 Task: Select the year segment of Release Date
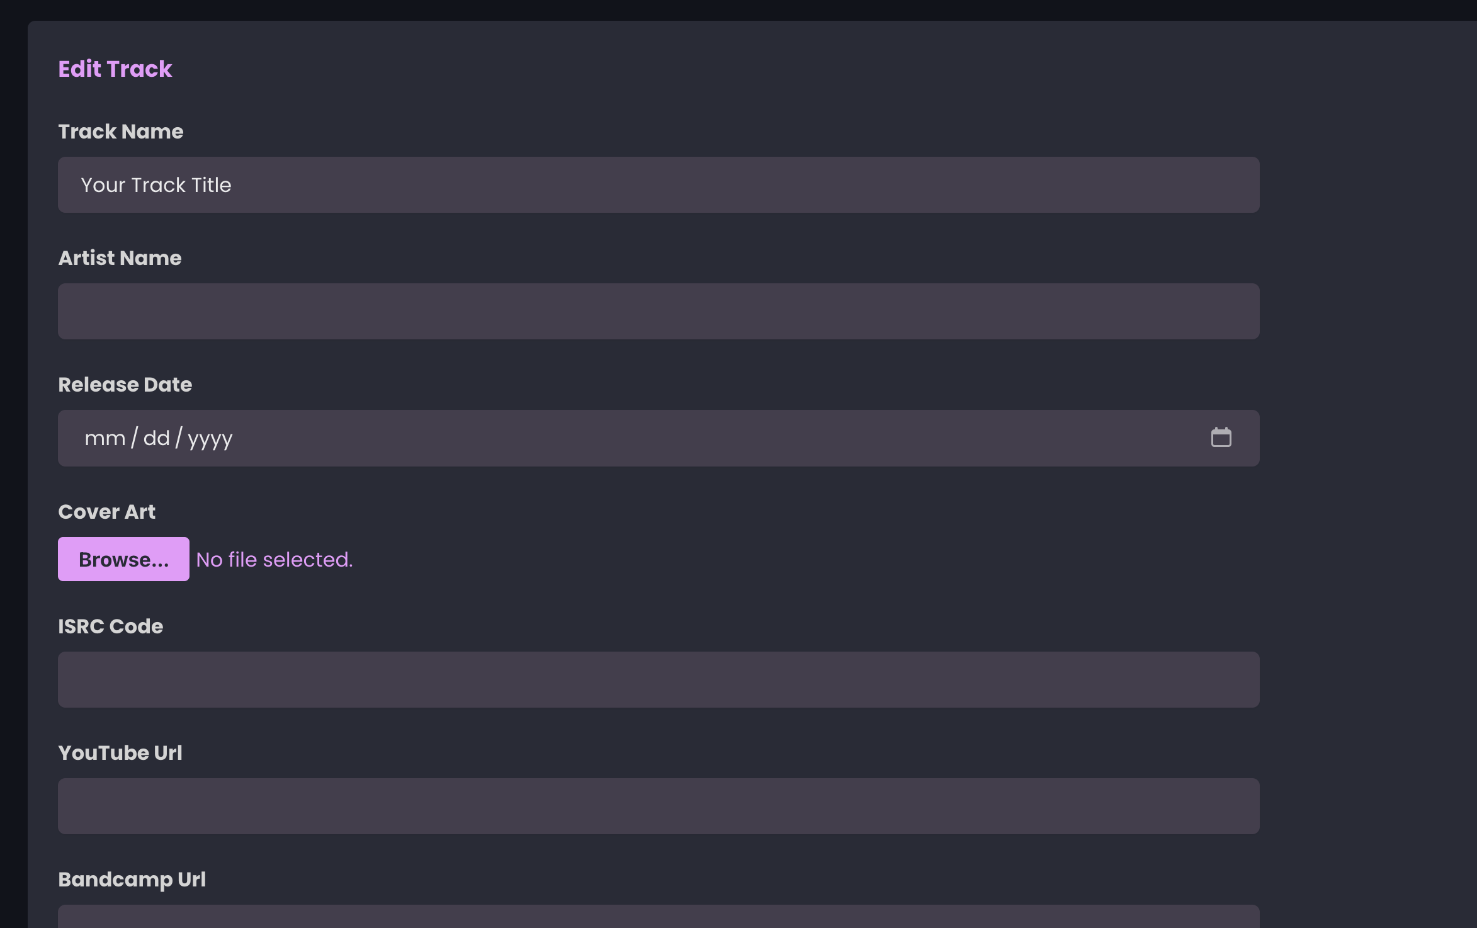[210, 438]
